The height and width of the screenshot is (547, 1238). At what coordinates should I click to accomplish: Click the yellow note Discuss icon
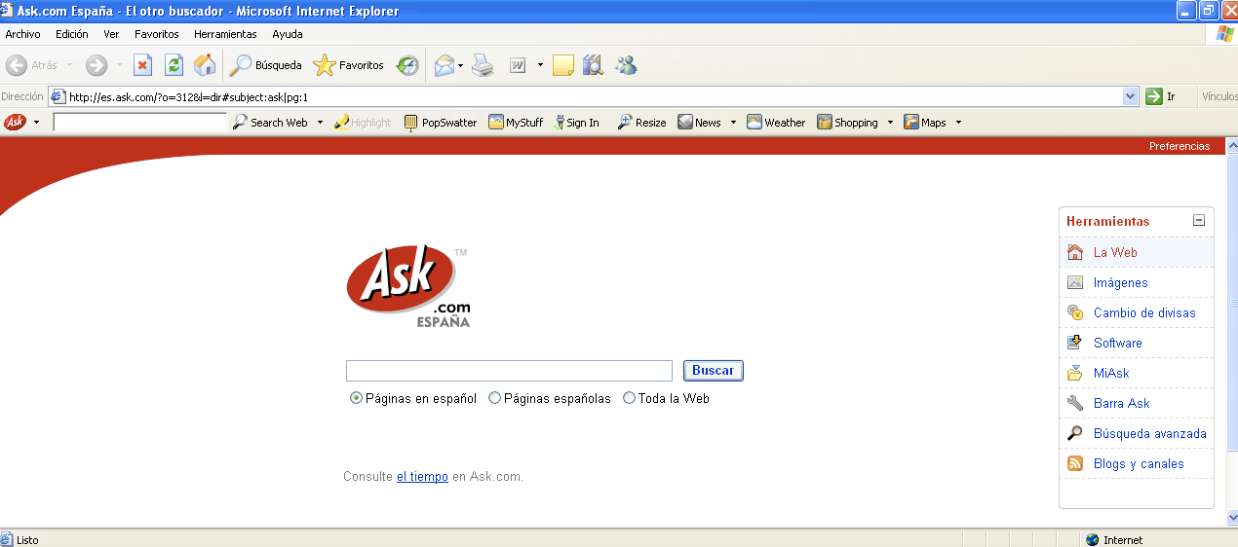(562, 65)
